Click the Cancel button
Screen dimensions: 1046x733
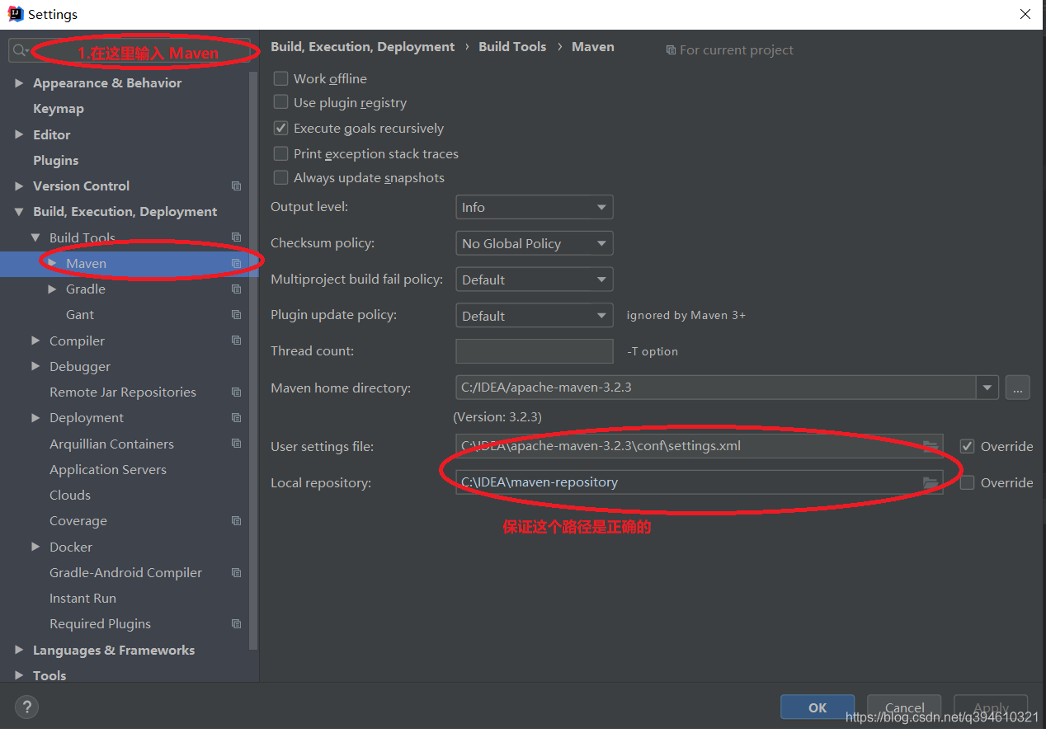(x=904, y=707)
